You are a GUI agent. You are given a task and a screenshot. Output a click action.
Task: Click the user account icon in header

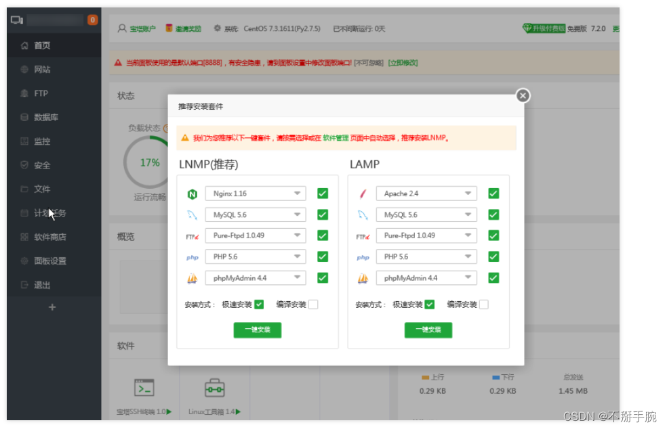(x=122, y=28)
